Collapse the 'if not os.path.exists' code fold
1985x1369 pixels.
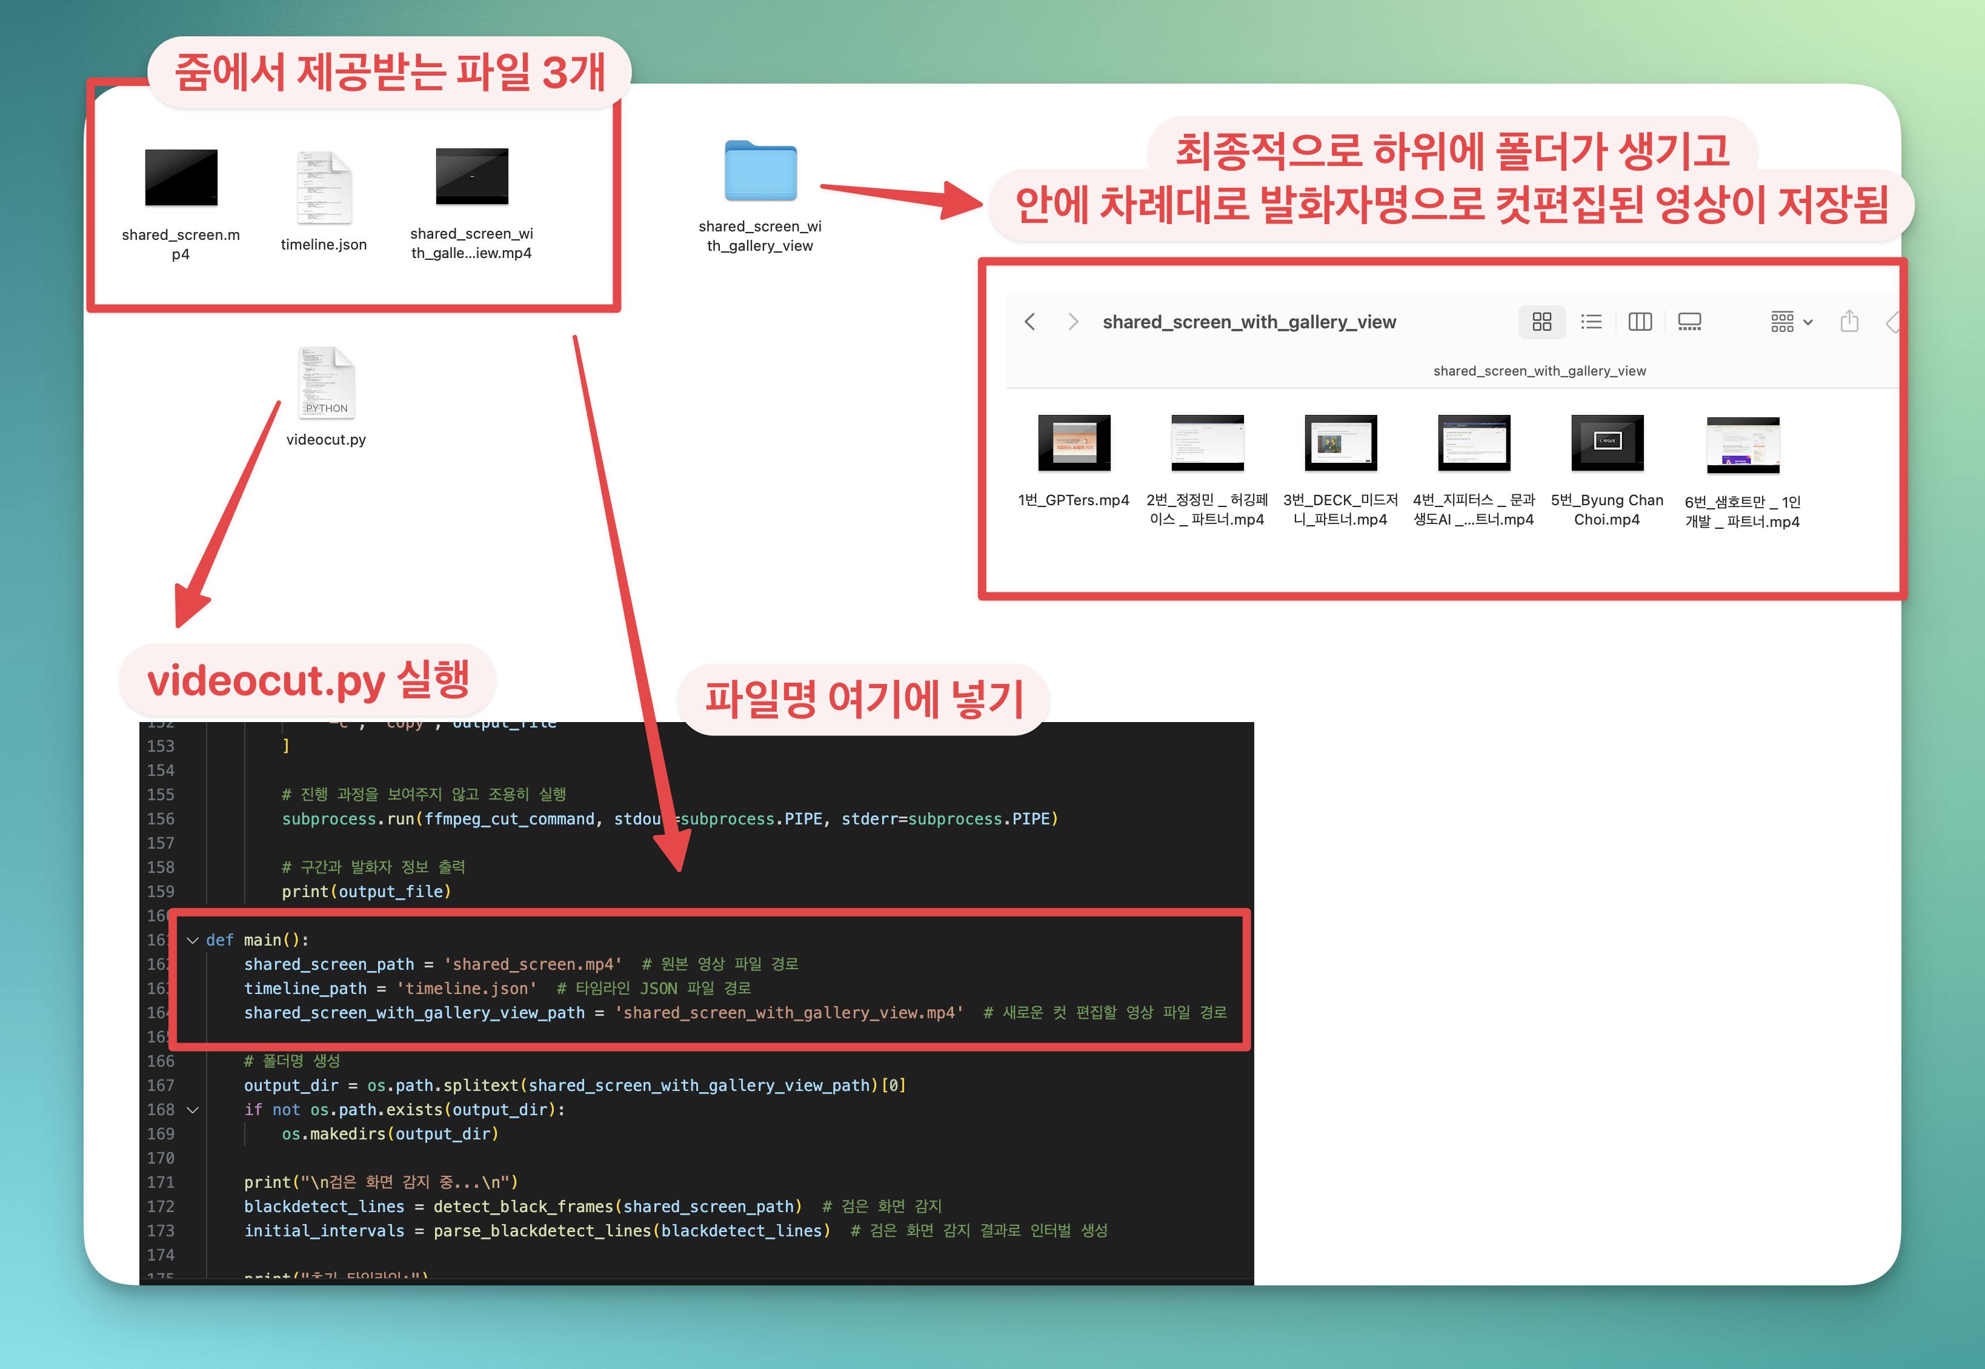193,1110
